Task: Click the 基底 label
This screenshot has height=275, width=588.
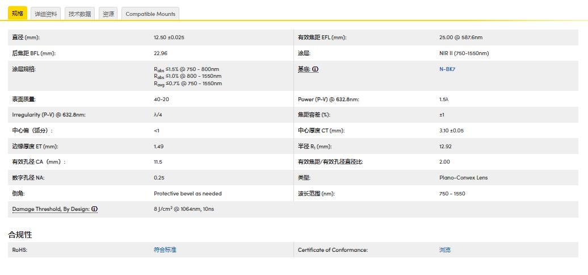Action: tap(304, 69)
